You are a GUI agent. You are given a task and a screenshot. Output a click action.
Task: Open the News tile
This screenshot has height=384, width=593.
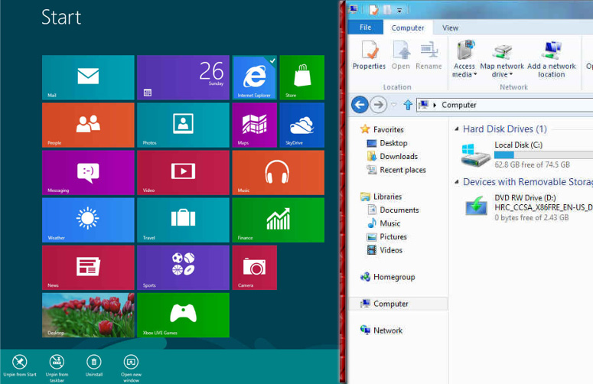[88, 268]
